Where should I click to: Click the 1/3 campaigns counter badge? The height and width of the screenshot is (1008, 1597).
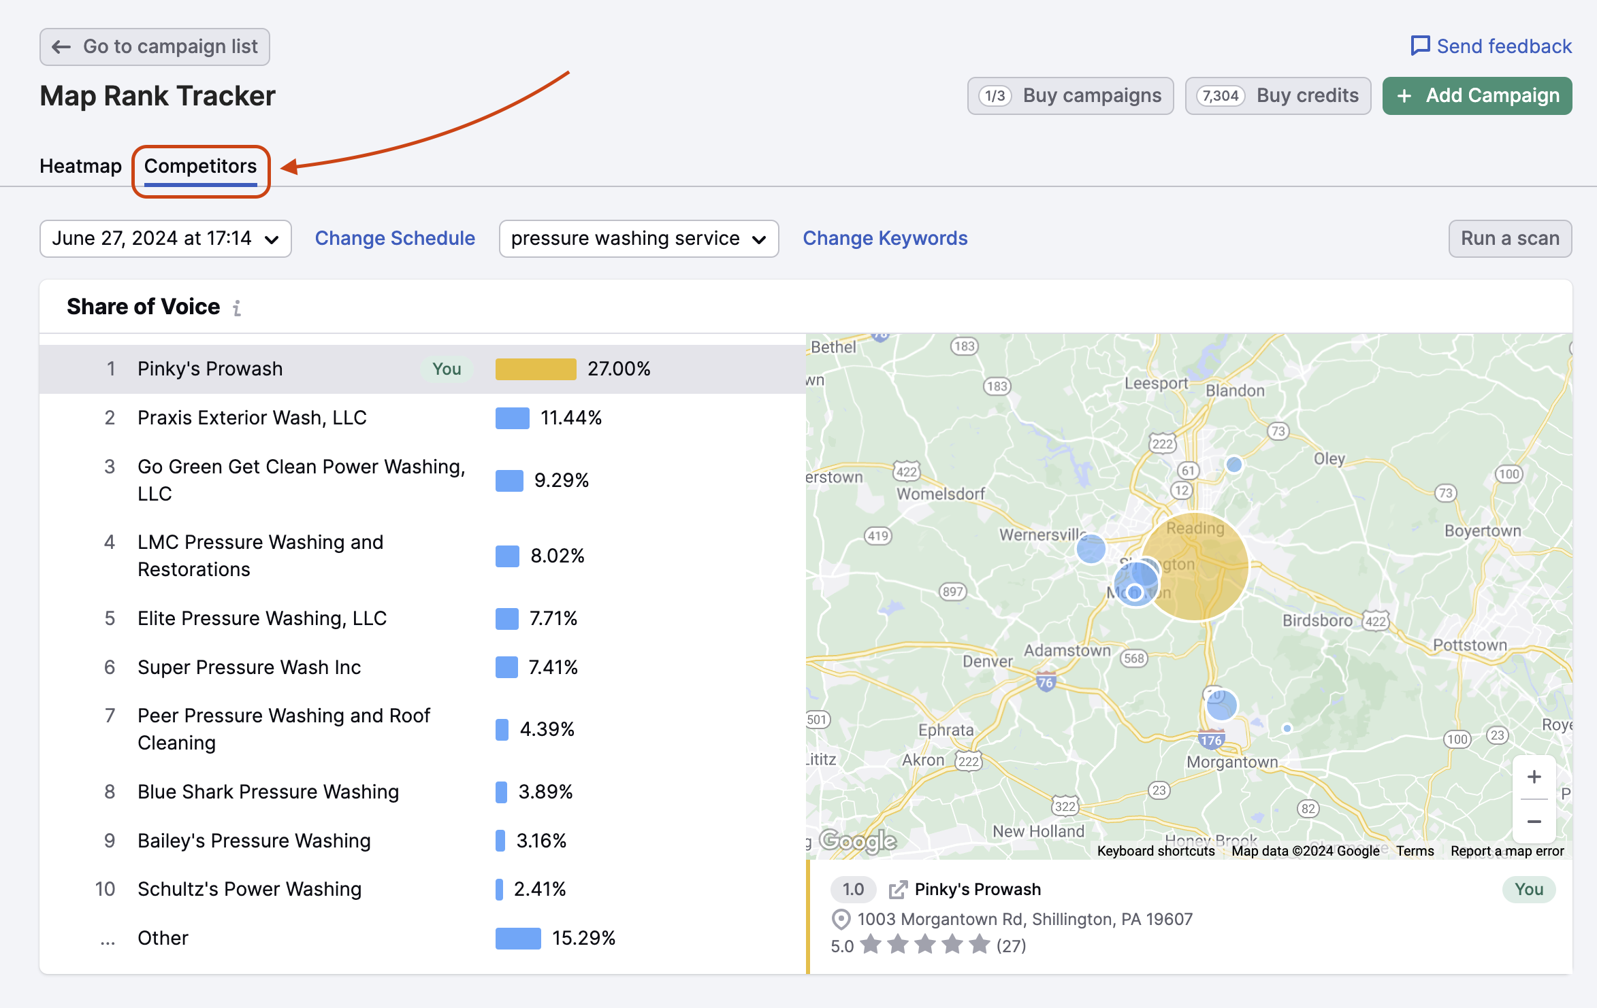coord(995,96)
